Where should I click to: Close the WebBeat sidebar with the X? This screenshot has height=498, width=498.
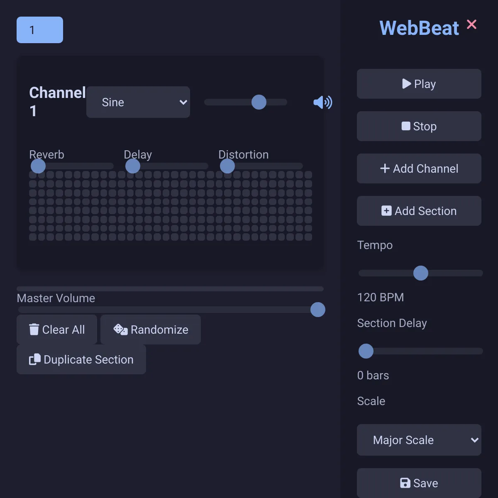click(x=471, y=24)
